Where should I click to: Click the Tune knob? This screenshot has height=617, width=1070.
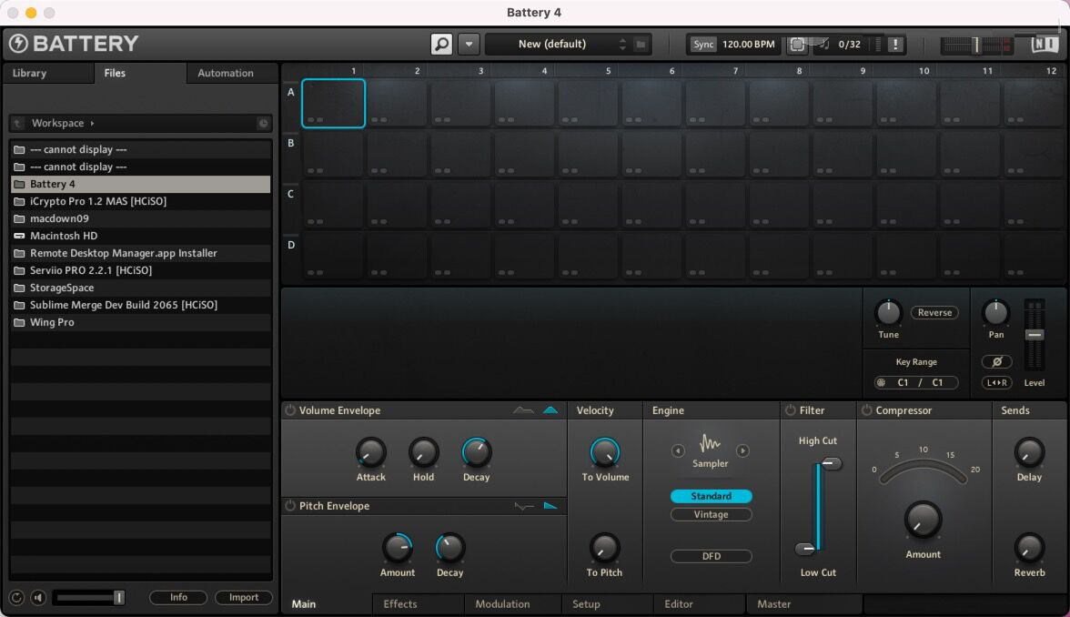(x=888, y=313)
